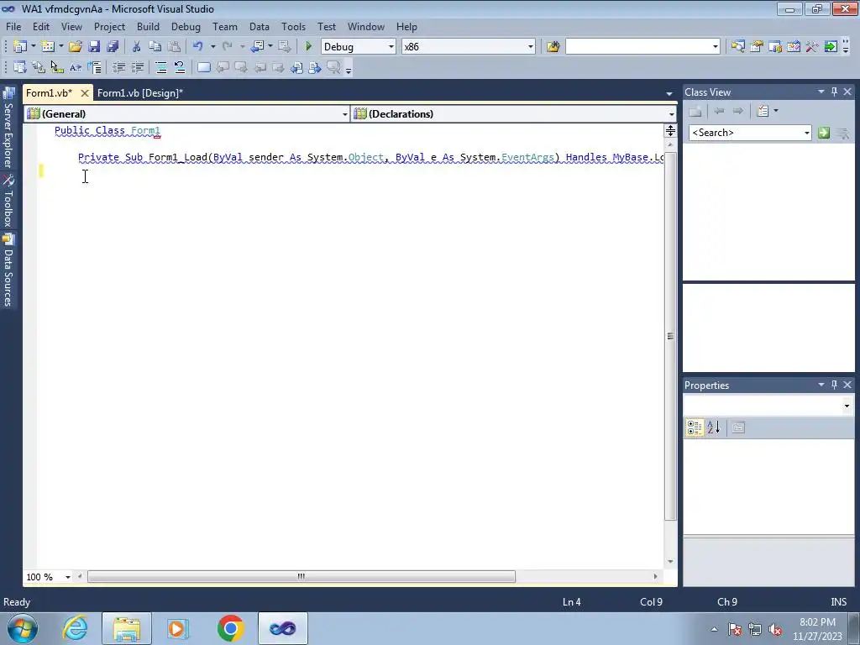Image resolution: width=860 pixels, height=645 pixels.
Task: Open Google Chrome from the taskbar
Action: coord(230,628)
